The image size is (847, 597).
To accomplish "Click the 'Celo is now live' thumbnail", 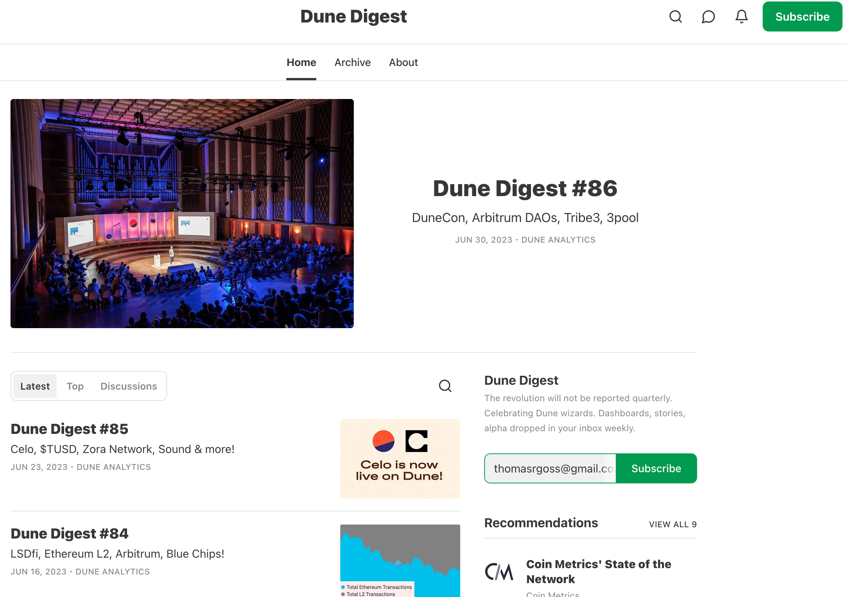I will pos(400,459).
